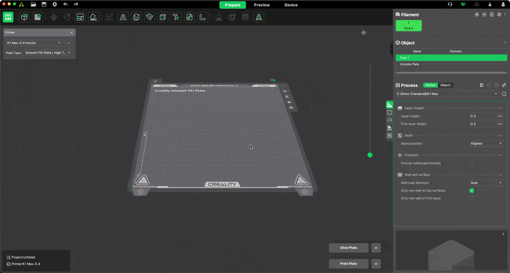The width and height of the screenshot is (510, 273).
Task: Click the Add model cube icon
Action: tap(25, 17)
